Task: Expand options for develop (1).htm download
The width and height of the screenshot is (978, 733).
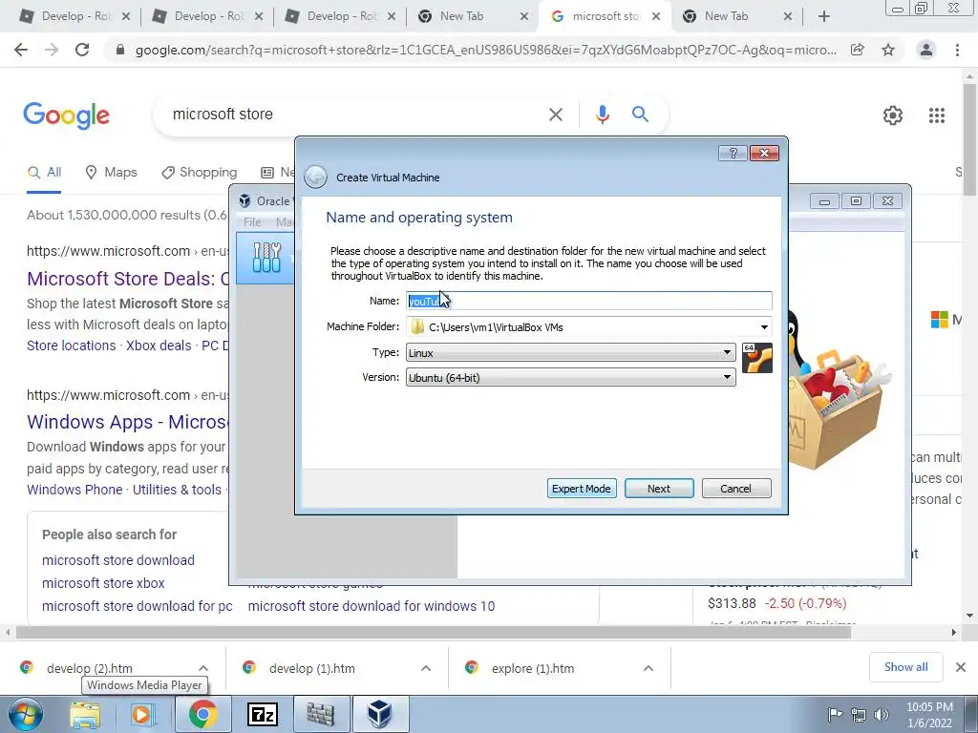Action: pyautogui.click(x=426, y=668)
